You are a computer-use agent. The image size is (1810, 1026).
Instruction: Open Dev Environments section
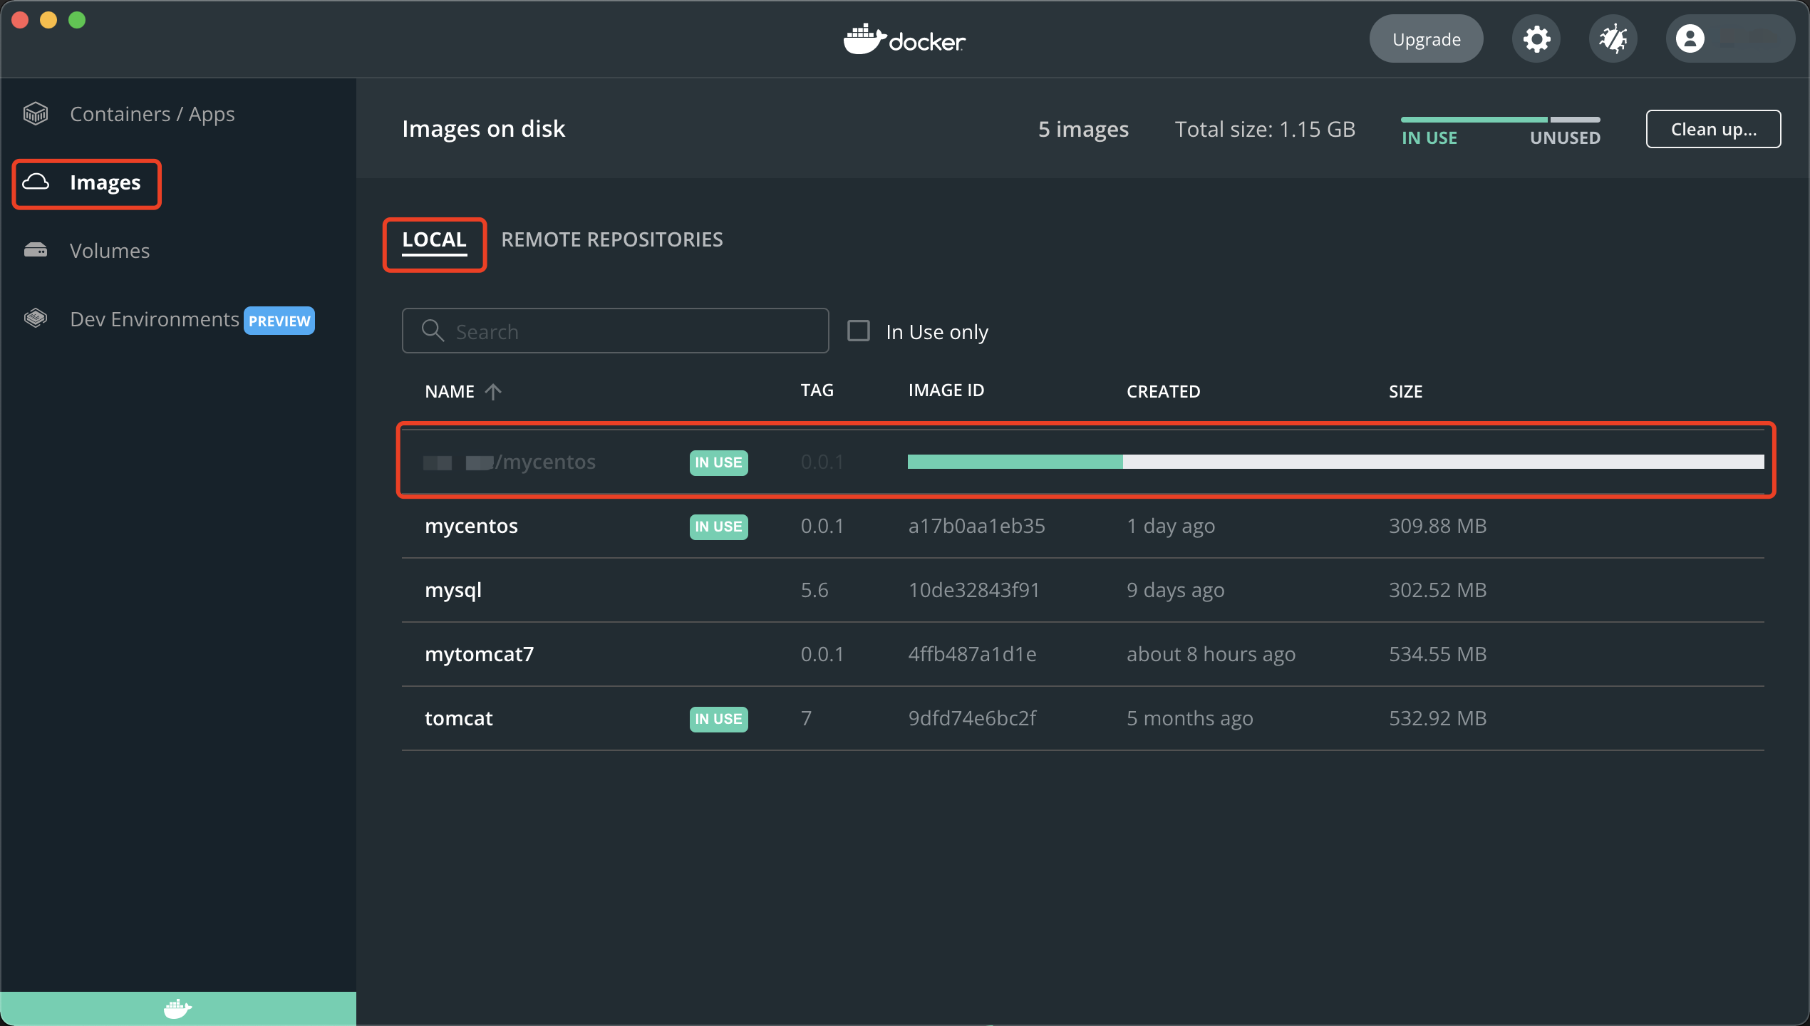(155, 319)
